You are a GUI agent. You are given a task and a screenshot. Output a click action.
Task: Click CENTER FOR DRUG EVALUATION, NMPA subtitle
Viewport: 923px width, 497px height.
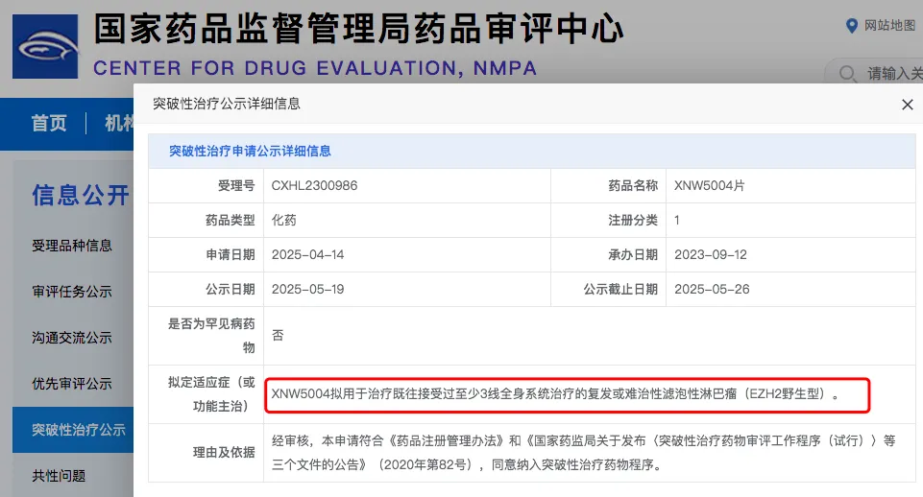coord(315,68)
